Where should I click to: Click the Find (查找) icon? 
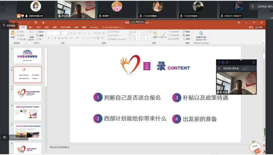click(x=187, y=32)
